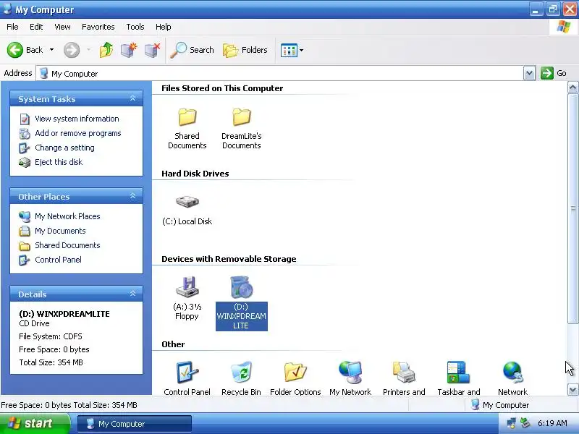Screen dimensions: 579x434
Task: Open My Network Places in Other Places
Action: (x=67, y=216)
